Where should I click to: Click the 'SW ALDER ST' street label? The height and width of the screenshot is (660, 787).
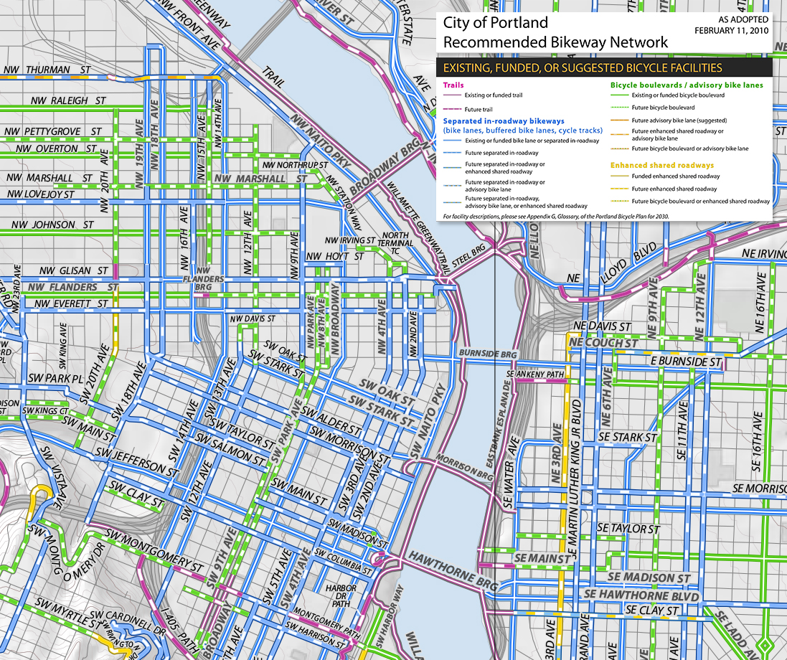[331, 421]
